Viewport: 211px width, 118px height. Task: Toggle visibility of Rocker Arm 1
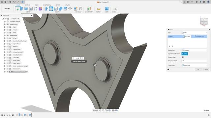(x=8, y=60)
